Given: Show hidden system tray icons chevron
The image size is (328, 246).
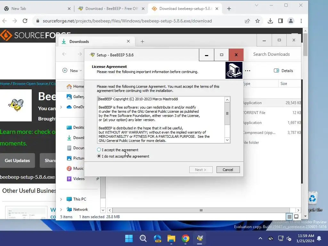Looking at the screenshot, I should coord(260,238).
